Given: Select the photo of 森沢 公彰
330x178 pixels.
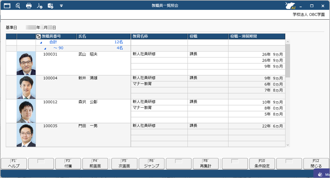Looking at the screenshot, I should [26, 111].
